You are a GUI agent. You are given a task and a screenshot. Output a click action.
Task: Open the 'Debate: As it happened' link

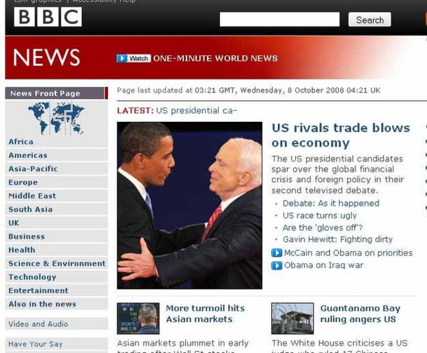(x=330, y=203)
